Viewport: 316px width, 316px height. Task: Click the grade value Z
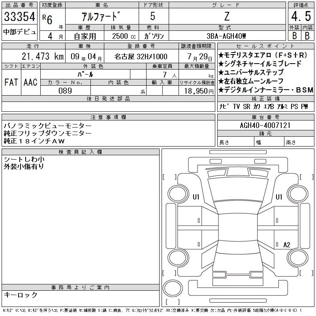coord(227,17)
